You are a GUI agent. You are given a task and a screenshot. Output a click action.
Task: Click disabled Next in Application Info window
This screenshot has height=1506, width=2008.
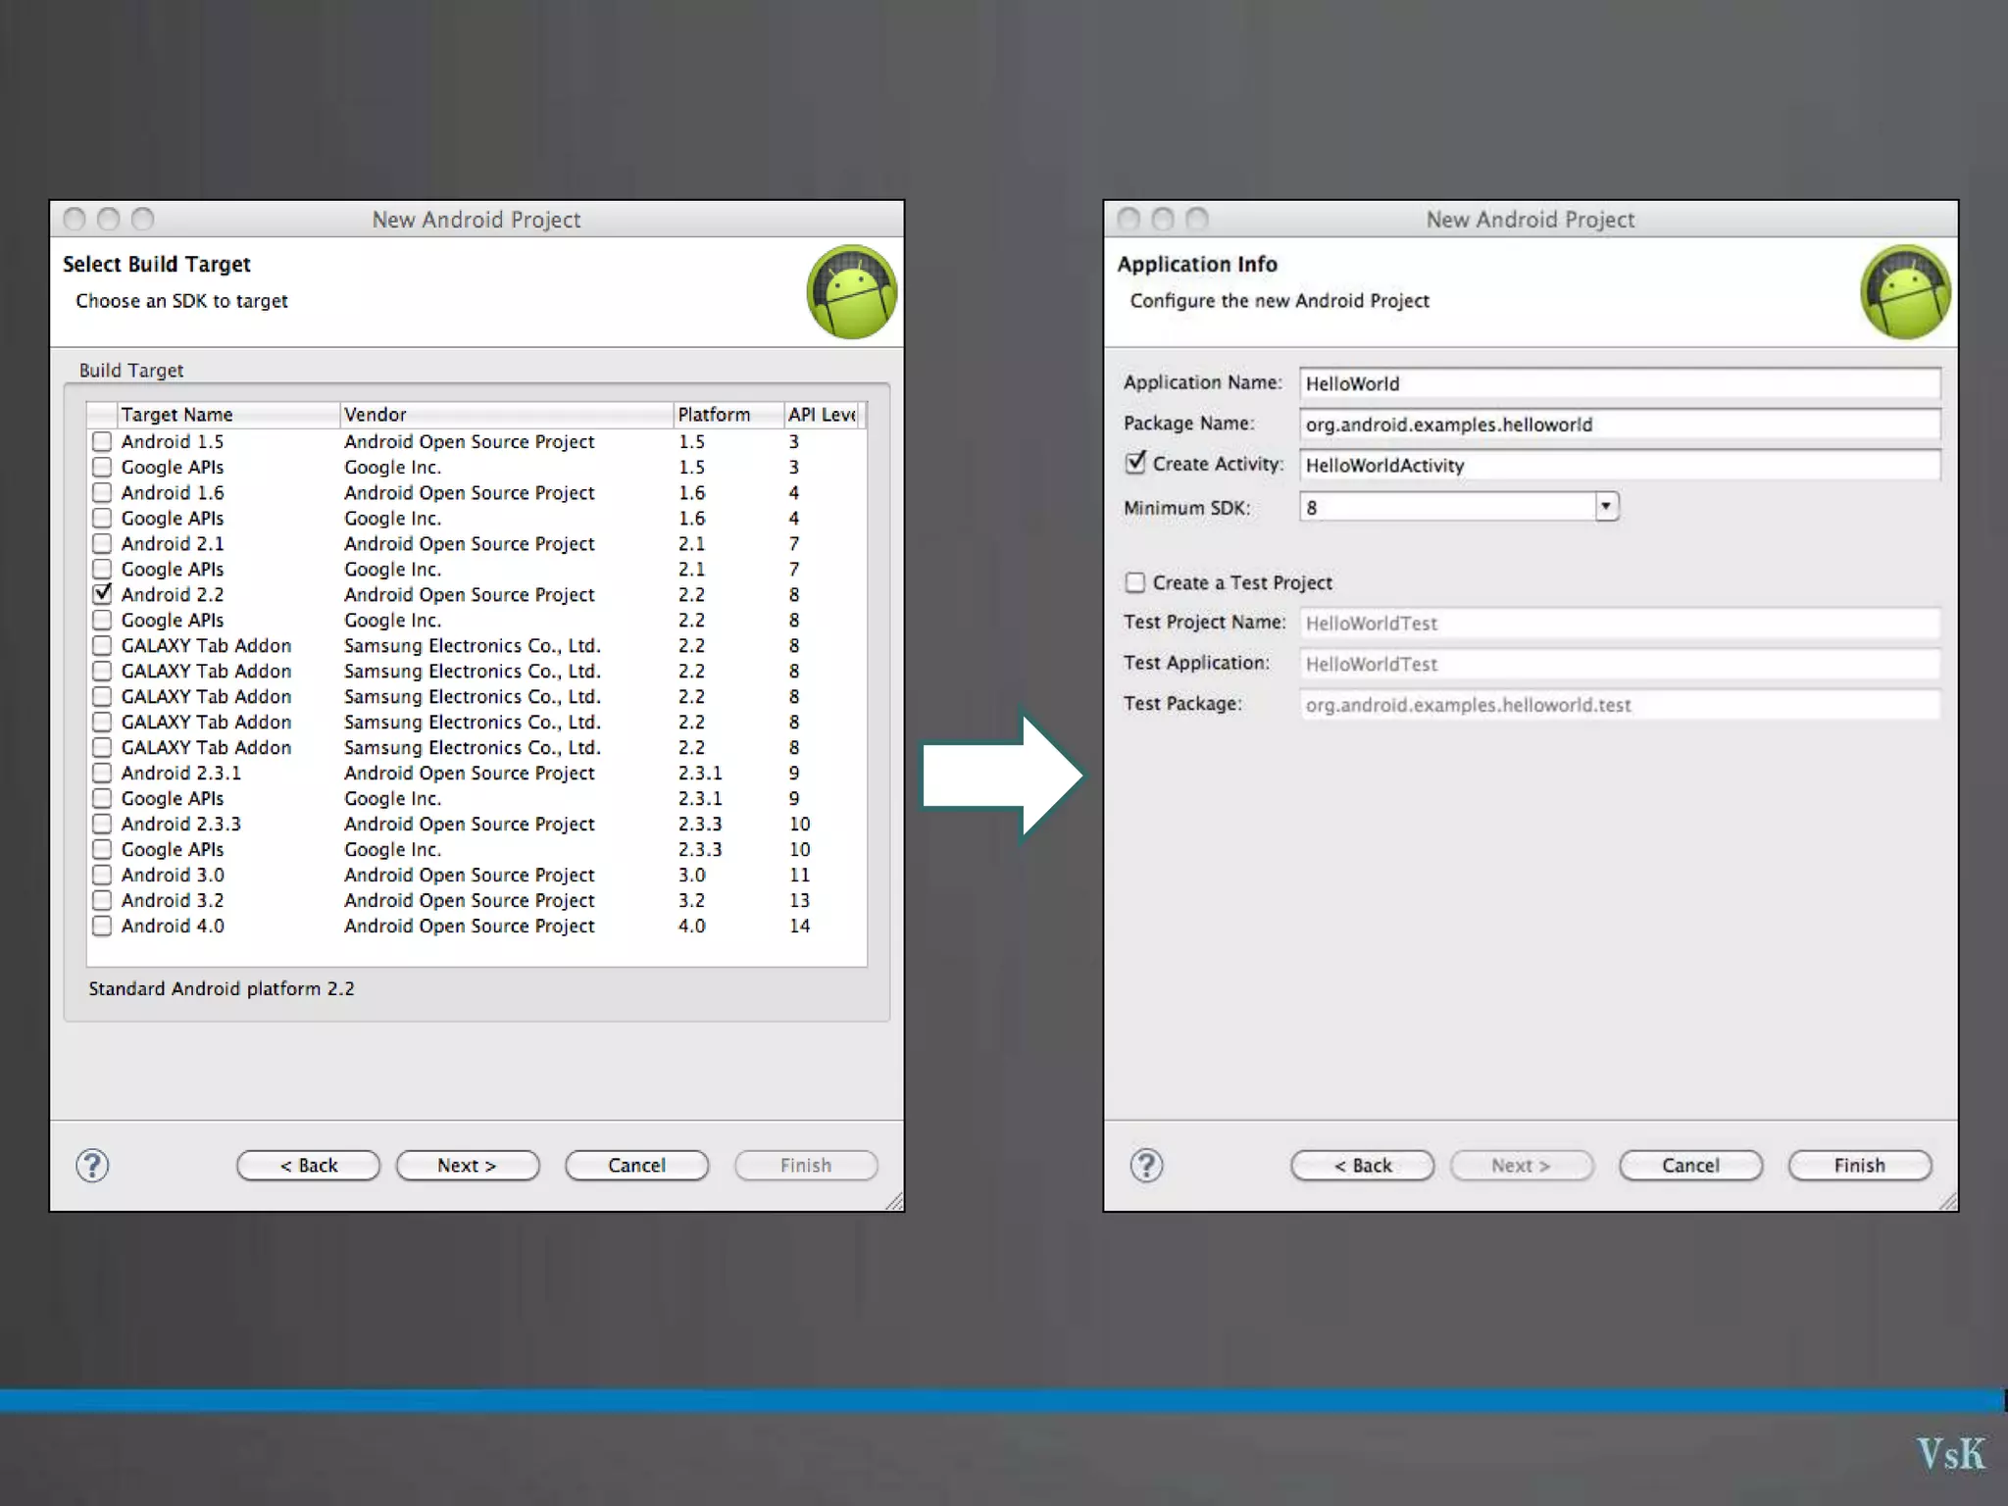tap(1522, 1165)
